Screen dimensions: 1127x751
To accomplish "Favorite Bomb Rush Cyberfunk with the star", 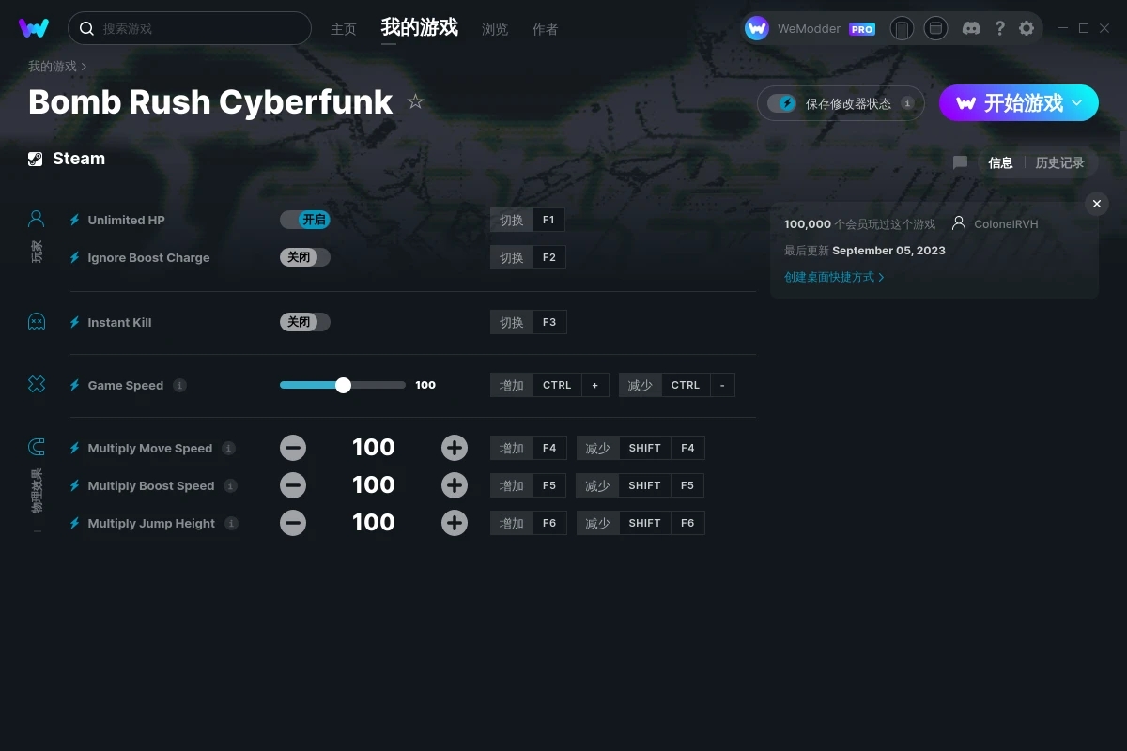I will (x=415, y=101).
